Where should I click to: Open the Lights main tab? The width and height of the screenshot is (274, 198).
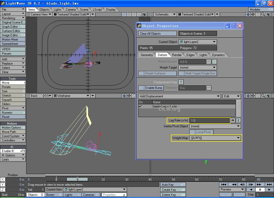(58, 10)
